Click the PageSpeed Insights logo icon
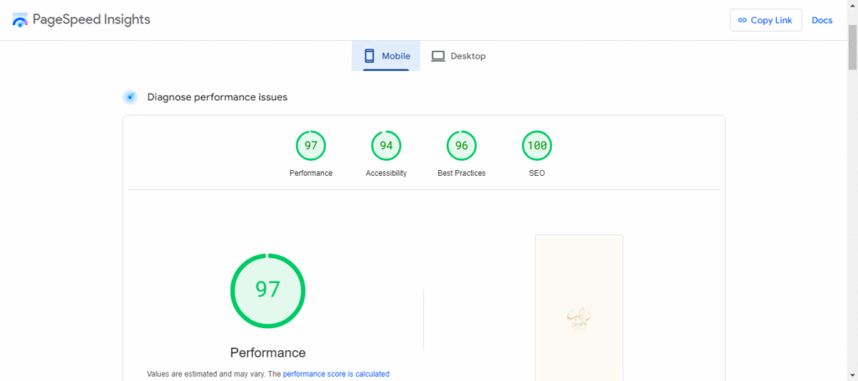This screenshot has height=381, width=858. pyautogui.click(x=20, y=20)
